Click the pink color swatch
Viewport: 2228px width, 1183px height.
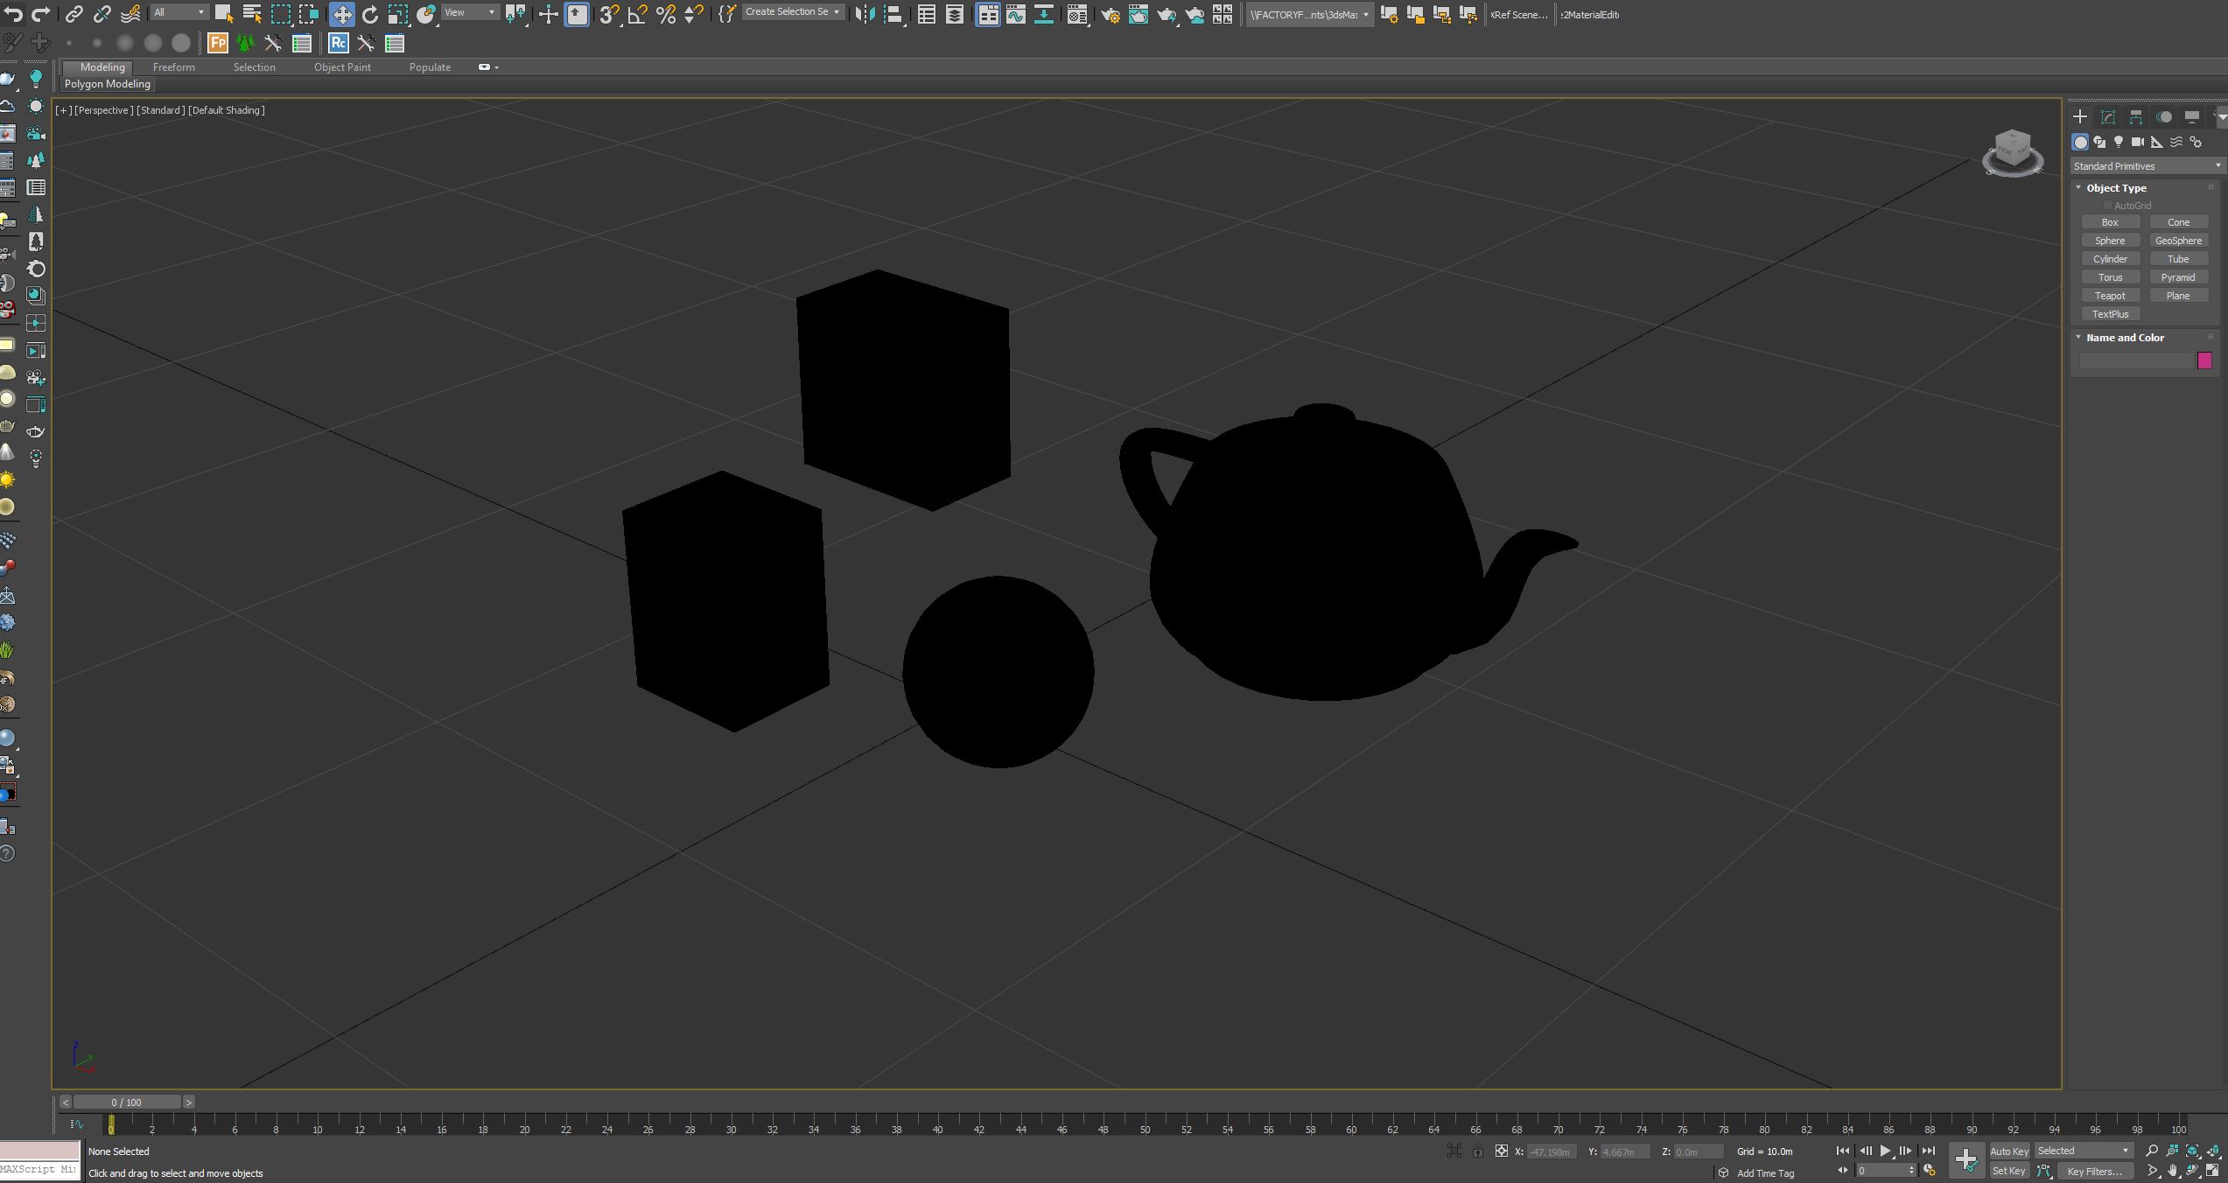2204,361
